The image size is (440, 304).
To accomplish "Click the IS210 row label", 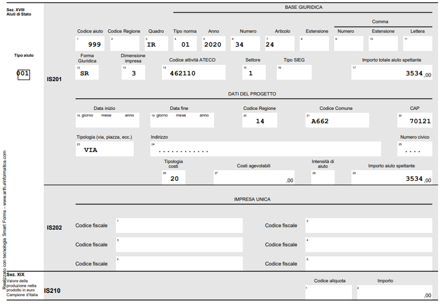I will [52, 291].
